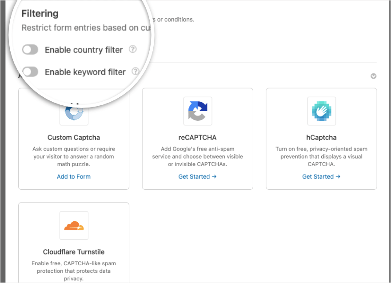Select the reCAPTCHA card title
This screenshot has width=391, height=283.
(197, 137)
